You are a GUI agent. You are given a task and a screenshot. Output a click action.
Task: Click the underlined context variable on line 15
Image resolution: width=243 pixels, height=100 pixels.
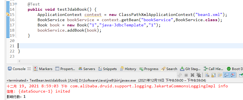(93, 15)
